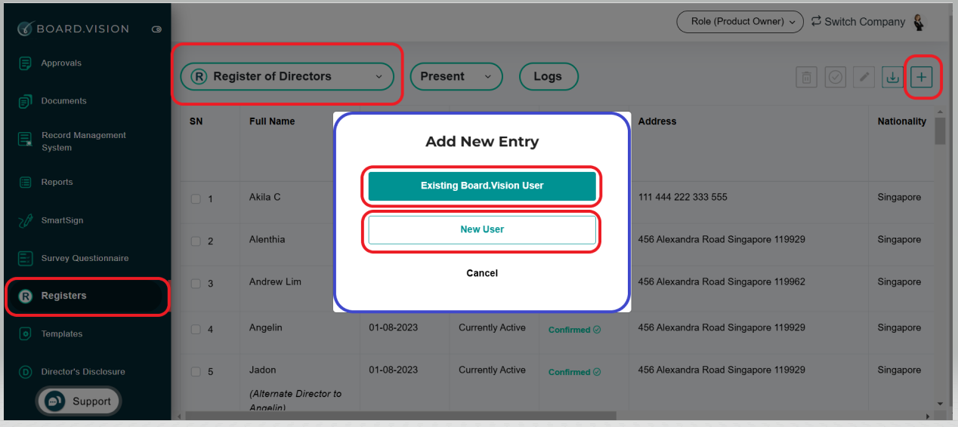958x427 pixels.
Task: Click the Director's Disclosure D icon
Action: click(x=25, y=372)
